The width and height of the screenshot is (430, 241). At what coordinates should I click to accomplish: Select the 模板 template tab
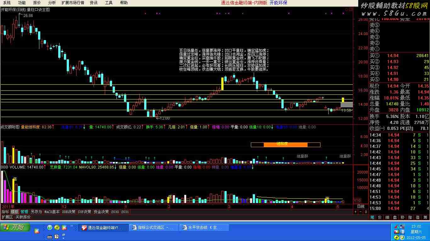pos(14,212)
